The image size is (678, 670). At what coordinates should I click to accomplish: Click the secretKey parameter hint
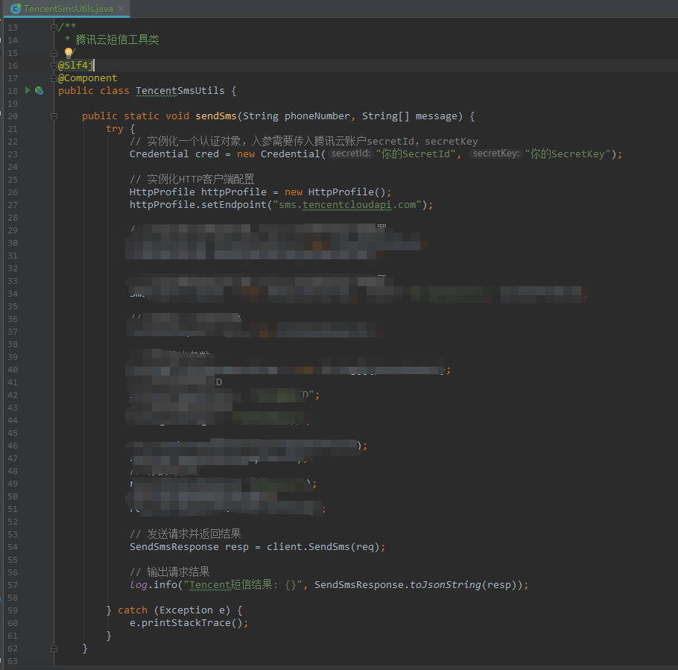pyautogui.click(x=495, y=154)
